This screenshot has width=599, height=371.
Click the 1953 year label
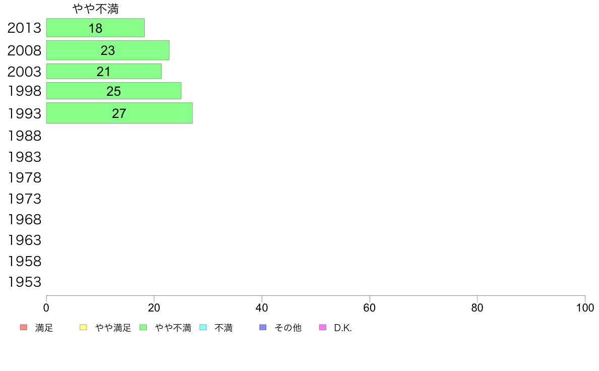pos(24,282)
